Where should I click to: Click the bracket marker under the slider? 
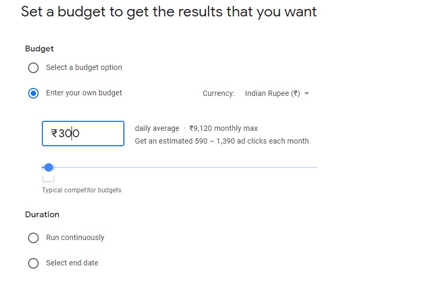(48, 179)
